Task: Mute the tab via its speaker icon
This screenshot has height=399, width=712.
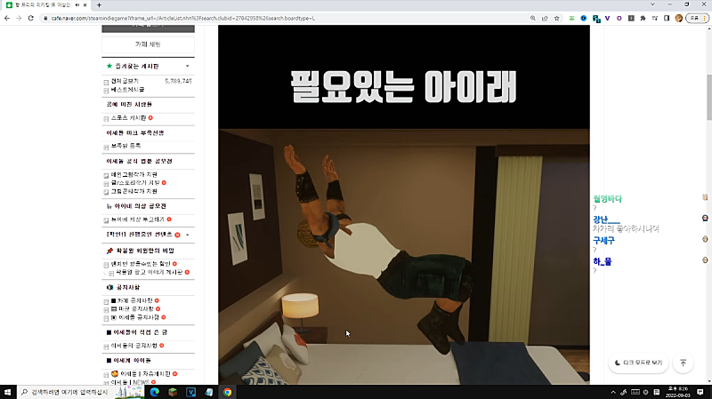Action: click(77, 5)
